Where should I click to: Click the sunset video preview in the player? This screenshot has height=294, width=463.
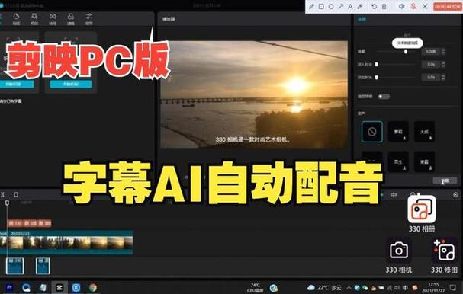tap(254, 94)
